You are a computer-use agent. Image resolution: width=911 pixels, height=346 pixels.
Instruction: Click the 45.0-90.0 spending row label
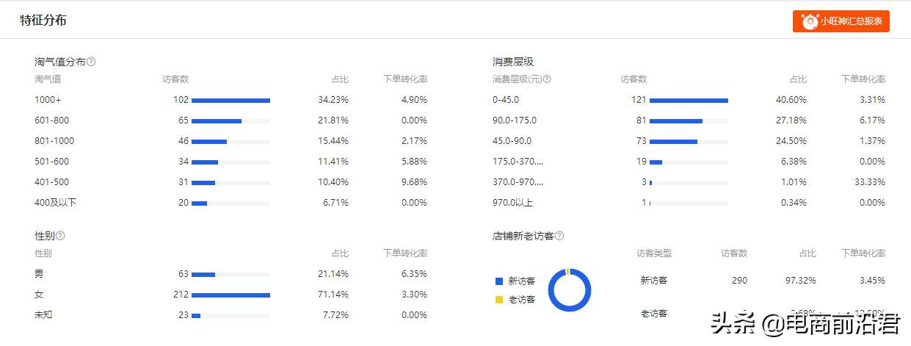click(x=512, y=141)
